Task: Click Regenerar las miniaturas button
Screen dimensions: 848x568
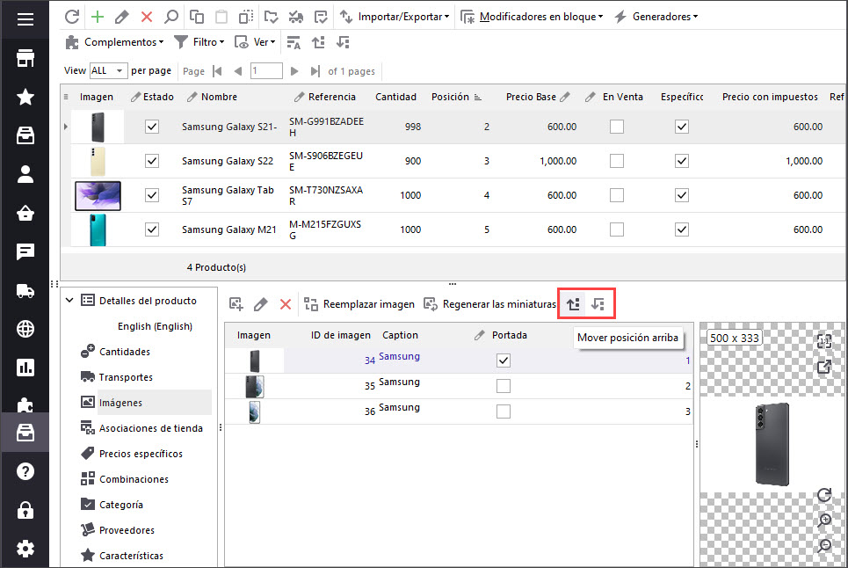Action: [x=490, y=304]
